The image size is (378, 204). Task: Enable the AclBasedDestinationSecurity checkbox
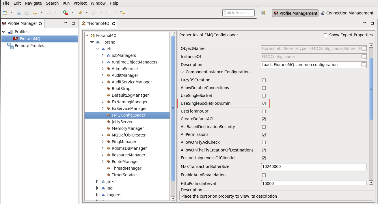264,127
